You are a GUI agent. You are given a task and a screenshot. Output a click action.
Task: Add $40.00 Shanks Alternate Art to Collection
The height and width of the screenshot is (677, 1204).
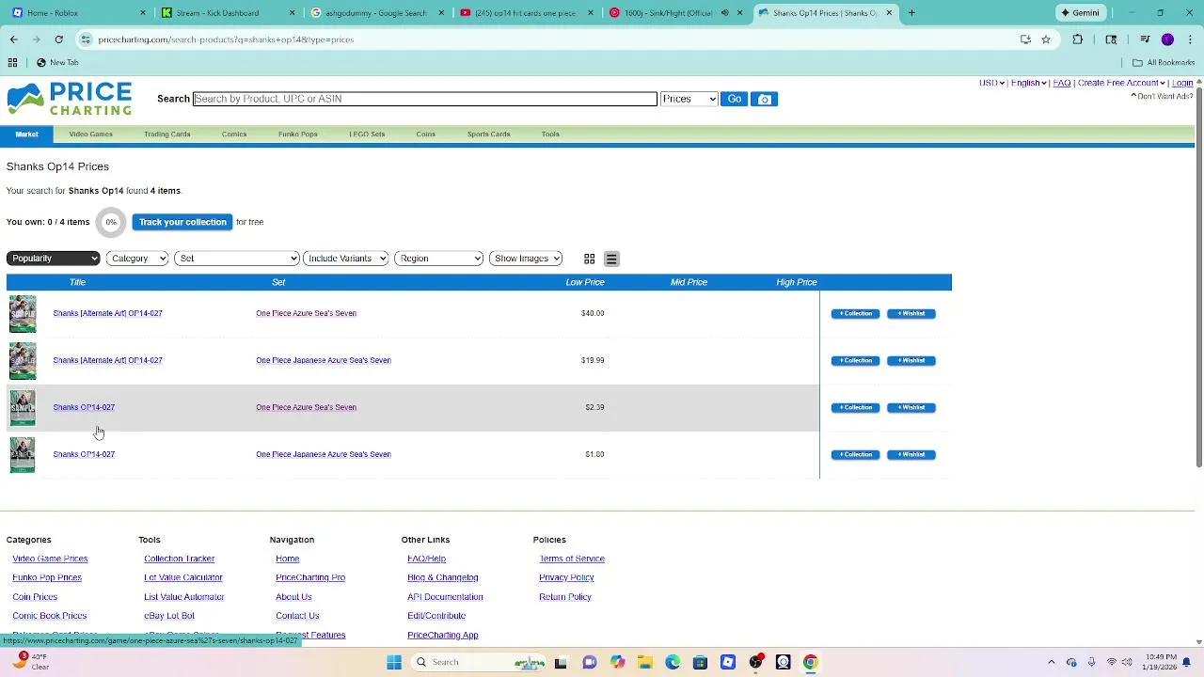coord(855,313)
